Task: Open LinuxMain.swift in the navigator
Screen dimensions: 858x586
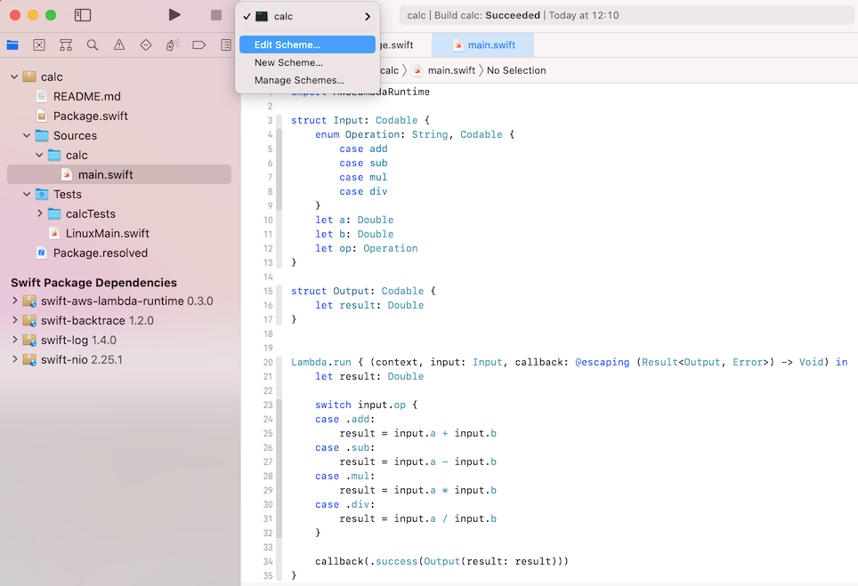Action: point(107,233)
